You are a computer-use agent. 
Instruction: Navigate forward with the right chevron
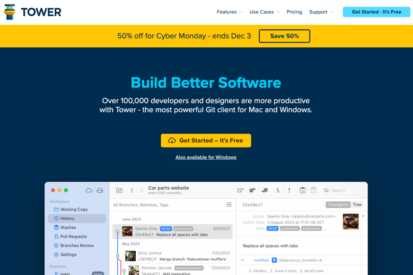(x=141, y=190)
